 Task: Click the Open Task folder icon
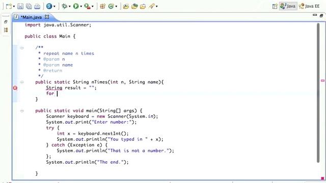pos(134,6)
